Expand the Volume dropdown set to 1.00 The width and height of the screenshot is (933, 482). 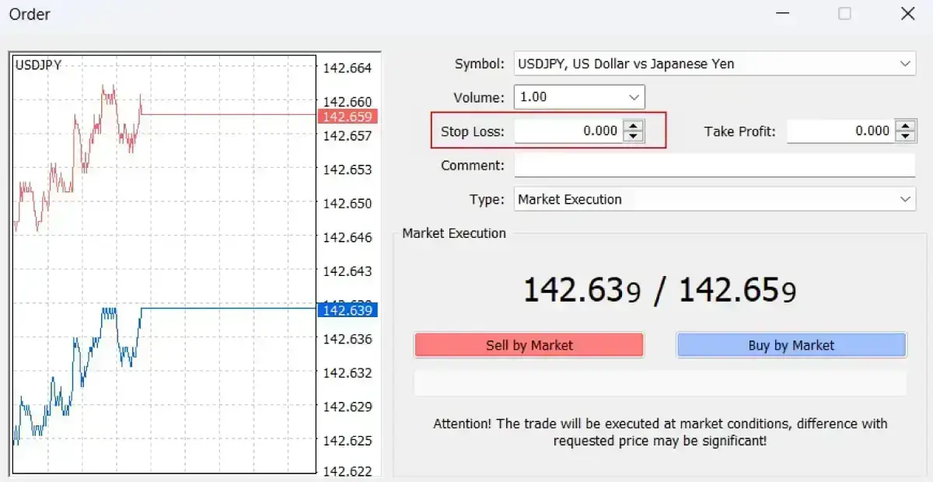pos(634,97)
